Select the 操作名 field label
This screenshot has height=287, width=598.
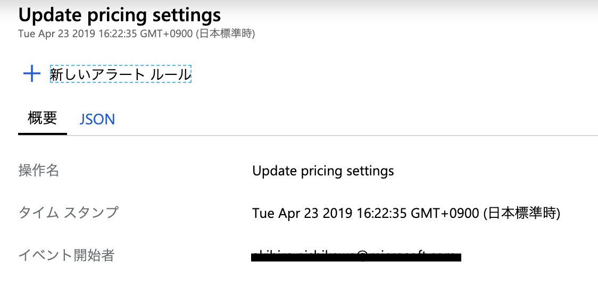pos(38,171)
